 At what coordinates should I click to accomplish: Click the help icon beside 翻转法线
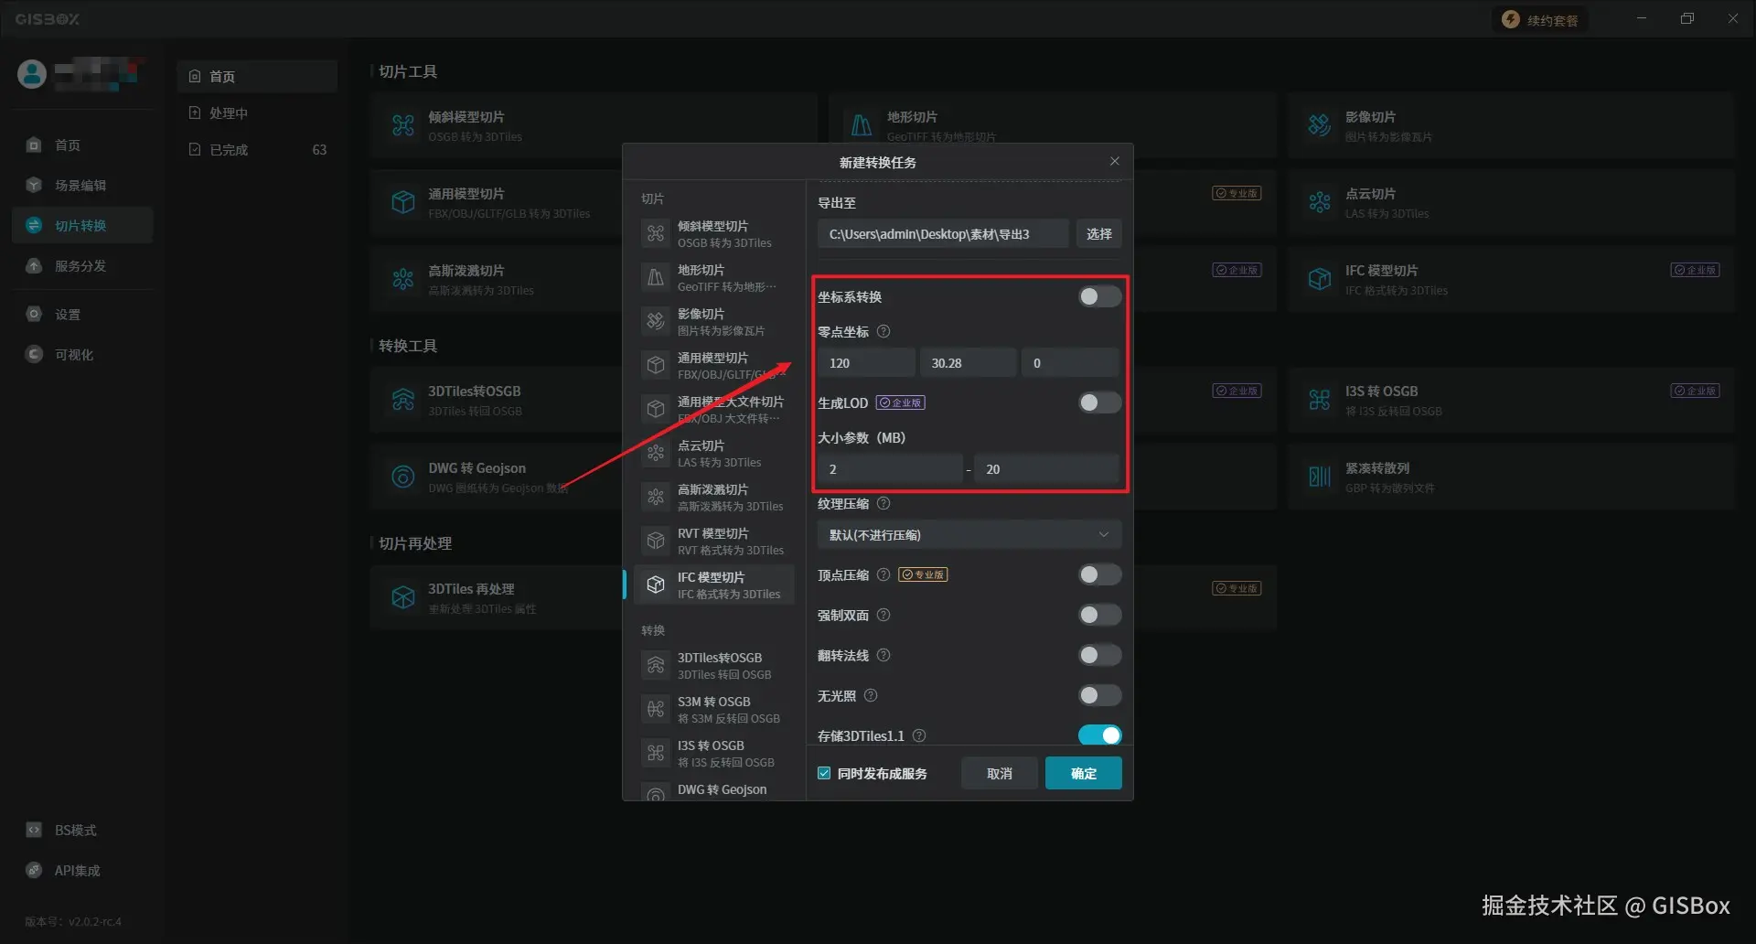coord(883,655)
